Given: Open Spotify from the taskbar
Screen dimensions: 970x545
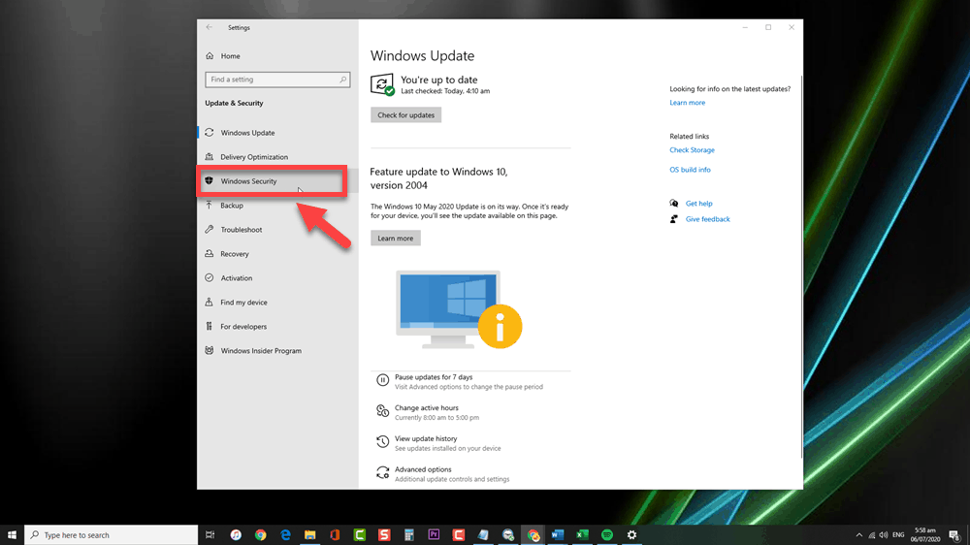Looking at the screenshot, I should tap(607, 535).
